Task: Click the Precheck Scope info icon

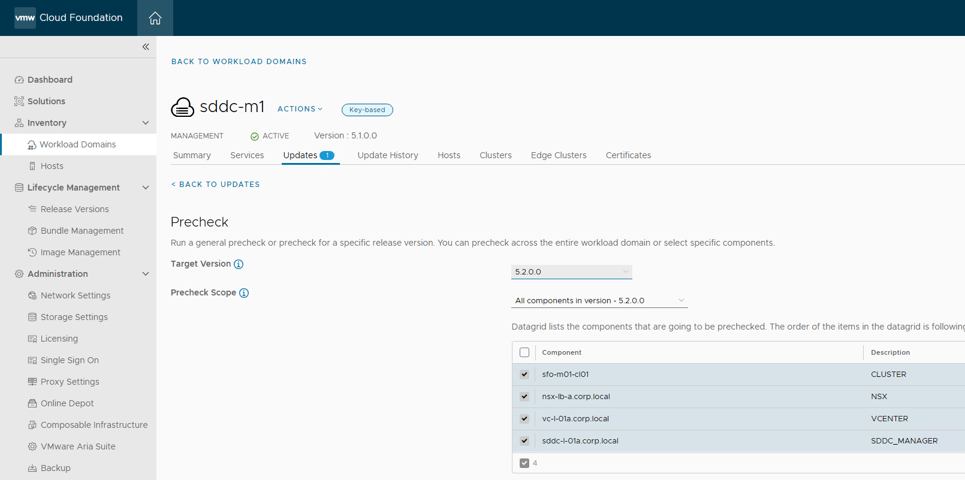Action: (244, 293)
